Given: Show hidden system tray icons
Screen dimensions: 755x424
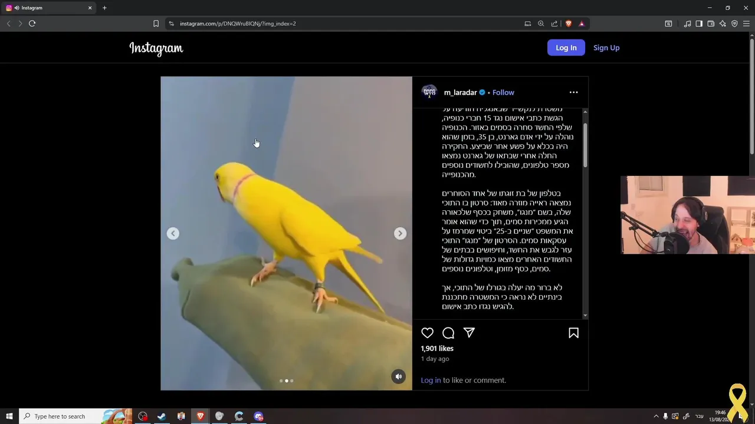Looking at the screenshot, I should click(x=656, y=416).
